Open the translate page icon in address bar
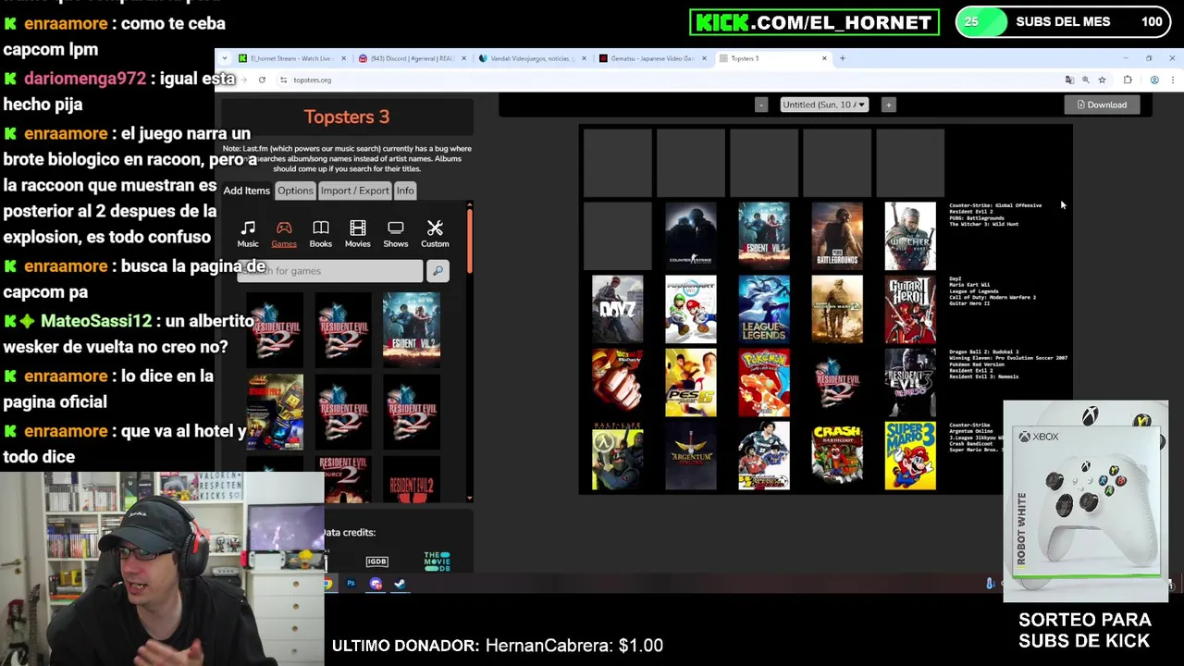1184x666 pixels. (1069, 80)
